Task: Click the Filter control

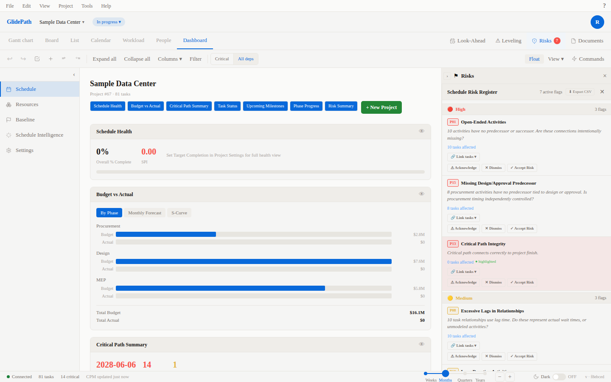Action: [196, 59]
